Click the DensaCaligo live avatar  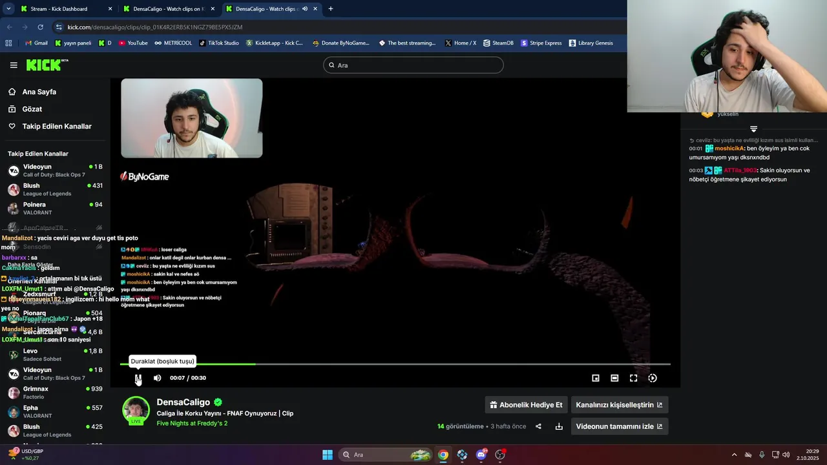tap(136, 411)
